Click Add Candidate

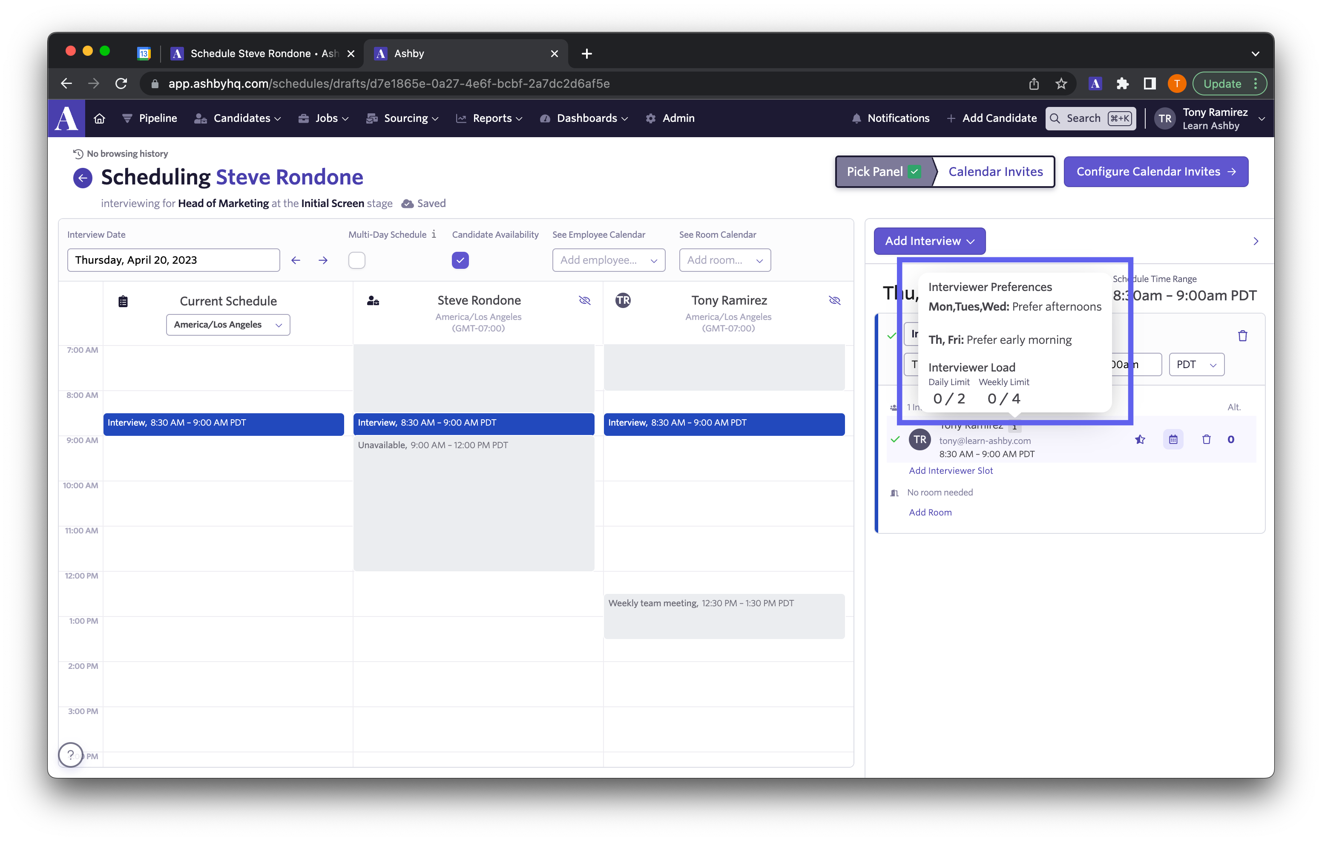coord(991,118)
